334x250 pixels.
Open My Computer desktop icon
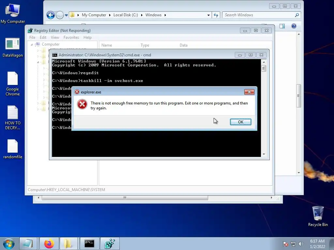tap(13, 13)
